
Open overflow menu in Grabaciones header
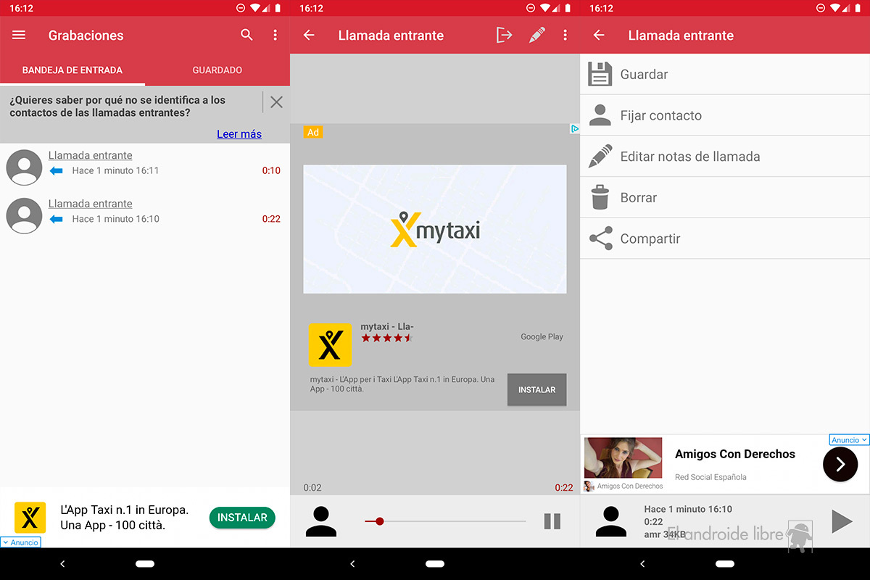tap(275, 36)
